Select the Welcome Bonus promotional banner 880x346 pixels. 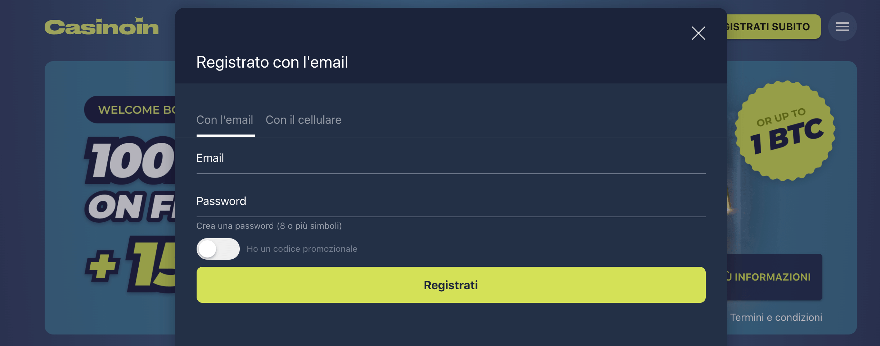point(108,198)
